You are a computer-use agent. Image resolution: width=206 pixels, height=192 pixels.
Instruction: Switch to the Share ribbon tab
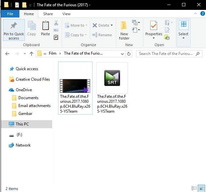[x=48, y=14]
